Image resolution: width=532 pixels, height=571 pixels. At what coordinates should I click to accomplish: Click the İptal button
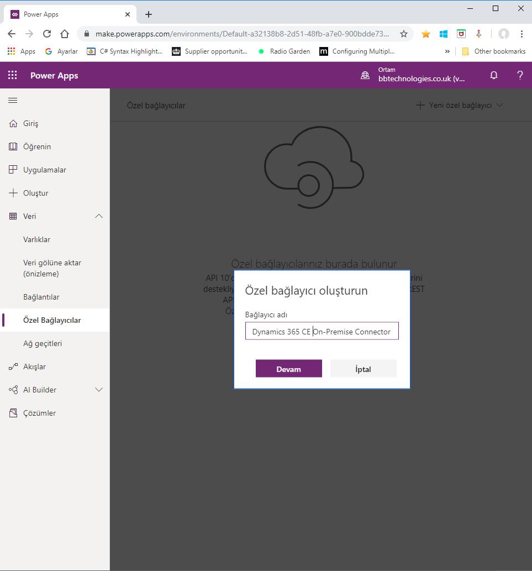point(363,369)
